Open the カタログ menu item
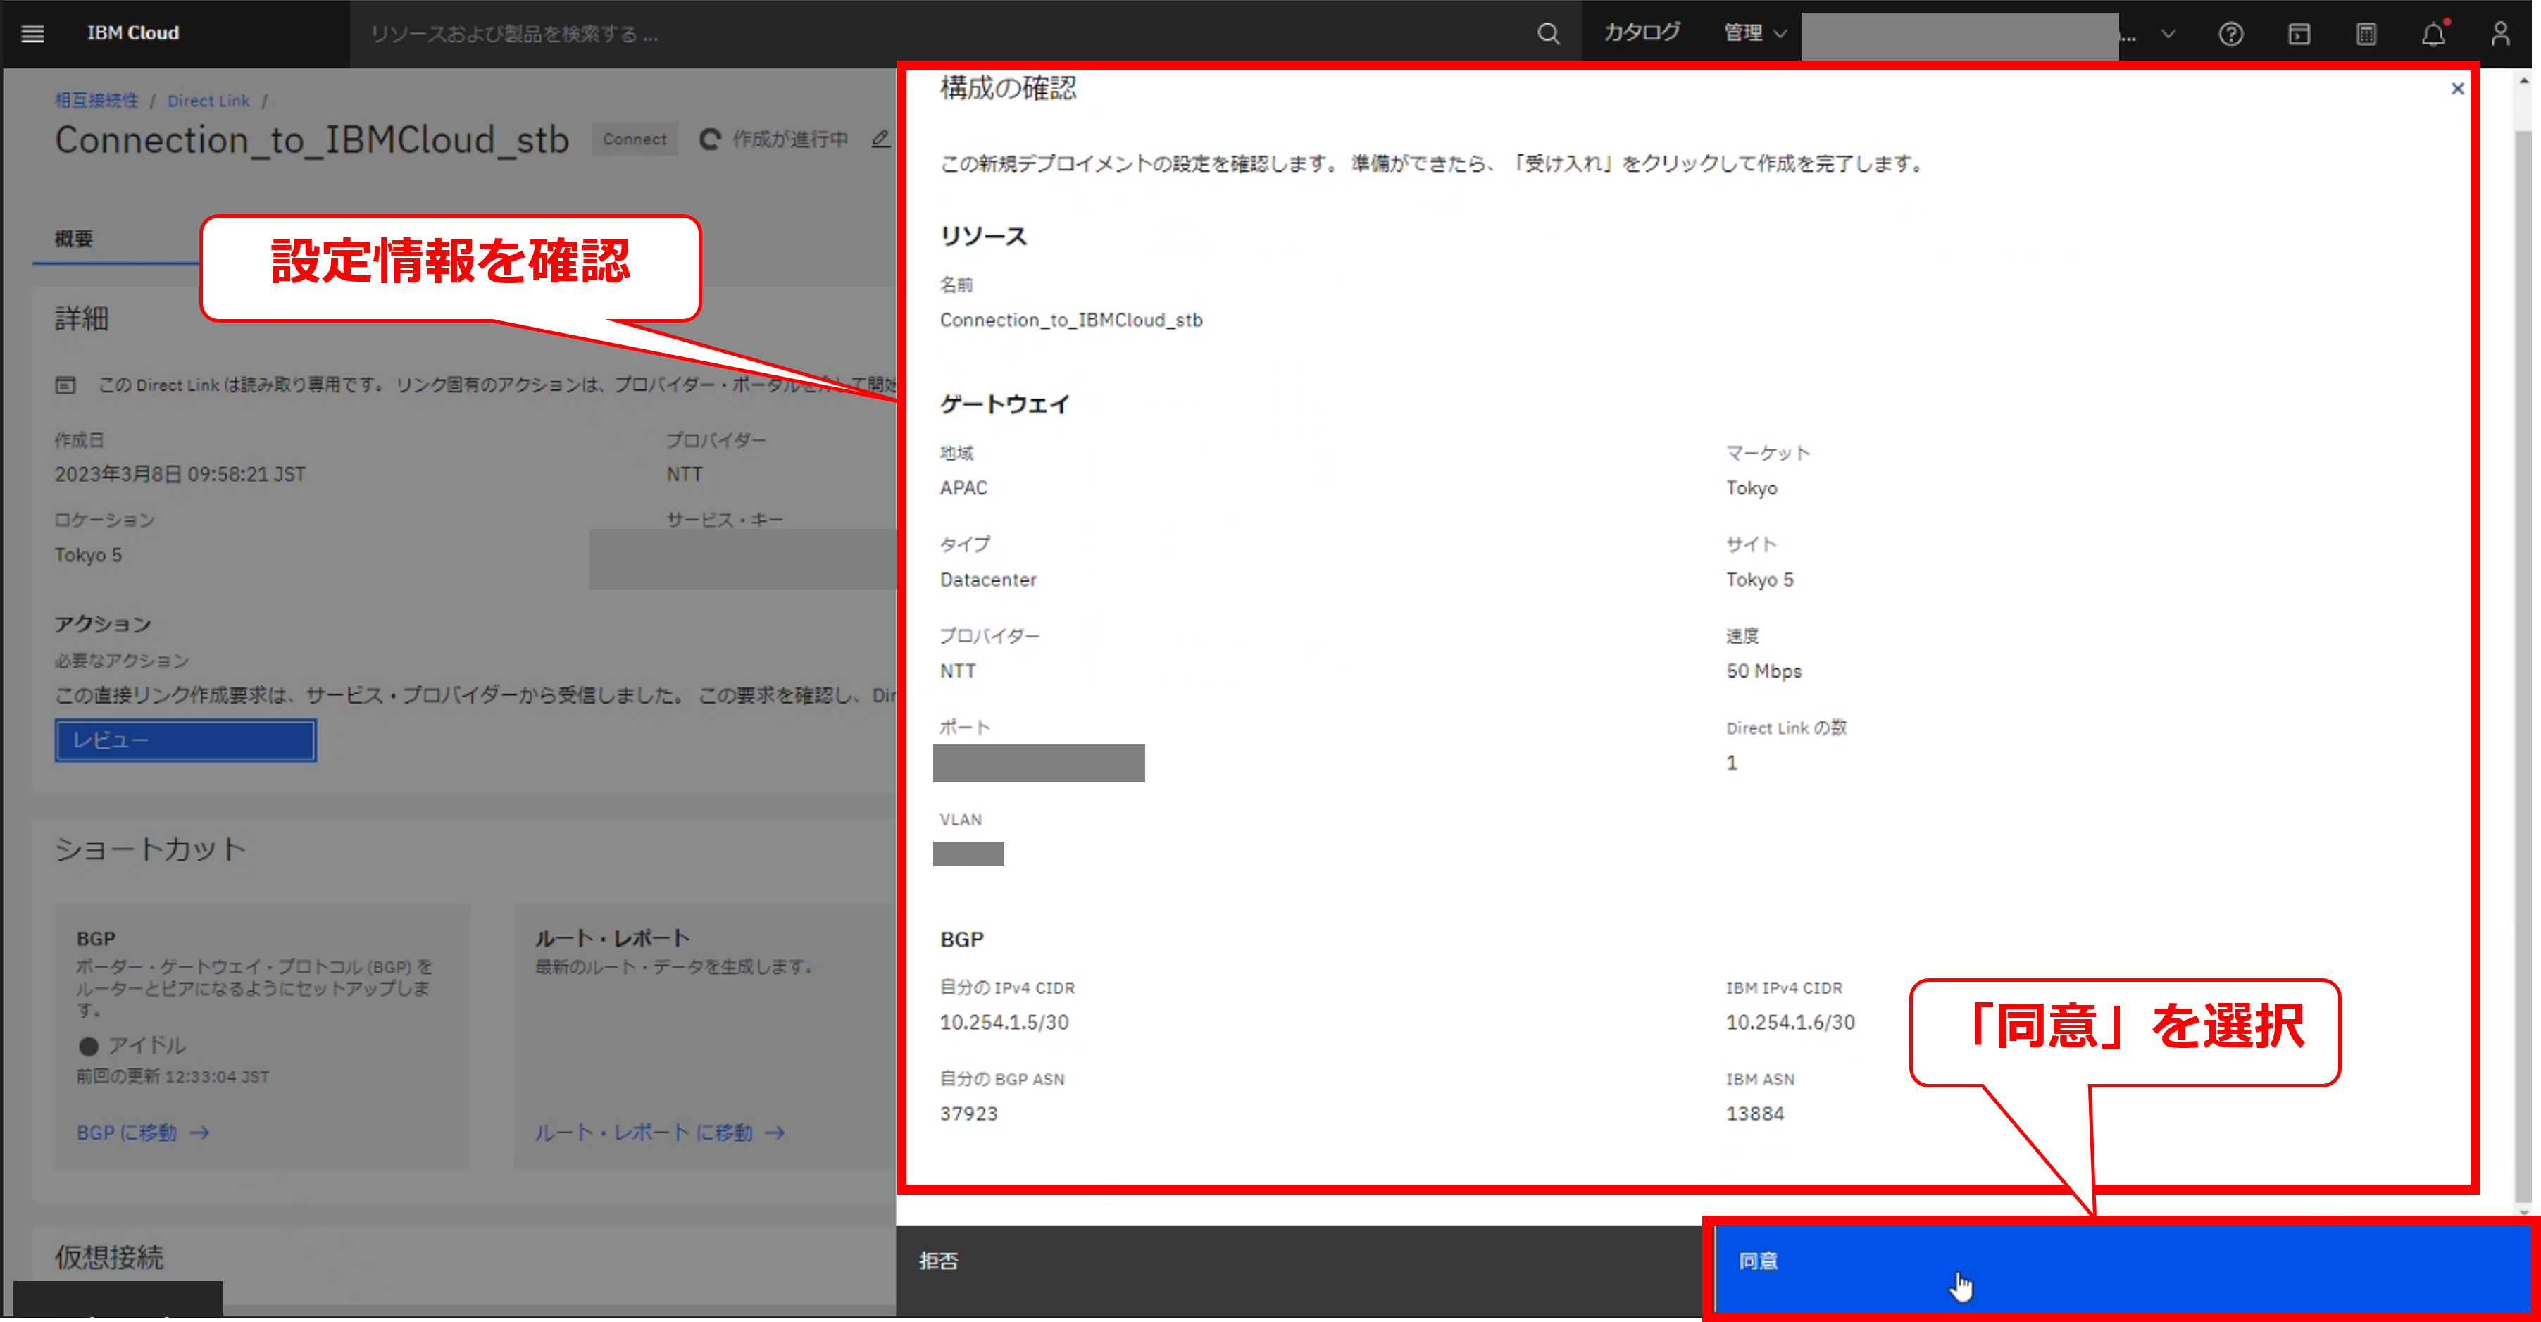This screenshot has width=2541, height=1322. click(1642, 32)
